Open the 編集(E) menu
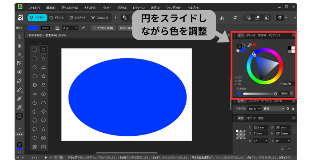Viewport: 310px width, 162px height. click(51, 8)
